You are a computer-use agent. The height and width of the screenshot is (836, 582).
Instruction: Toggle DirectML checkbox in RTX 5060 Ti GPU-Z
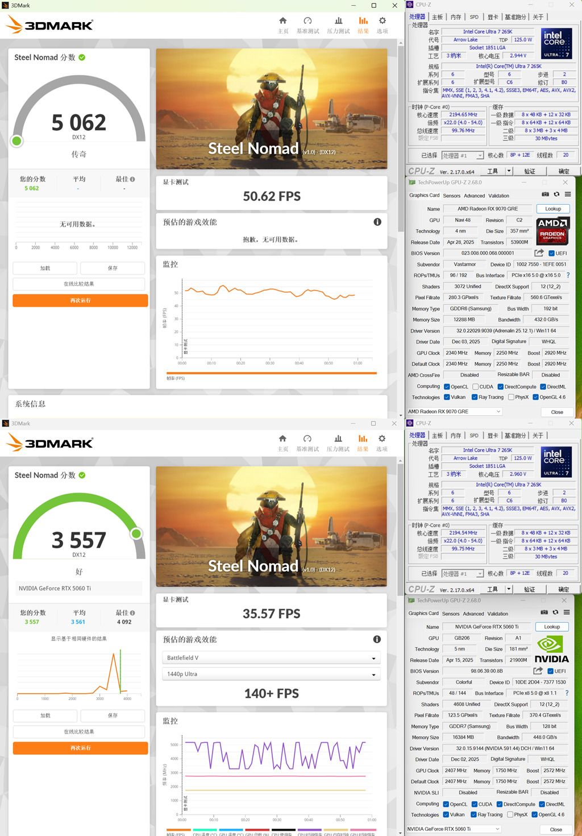click(542, 804)
